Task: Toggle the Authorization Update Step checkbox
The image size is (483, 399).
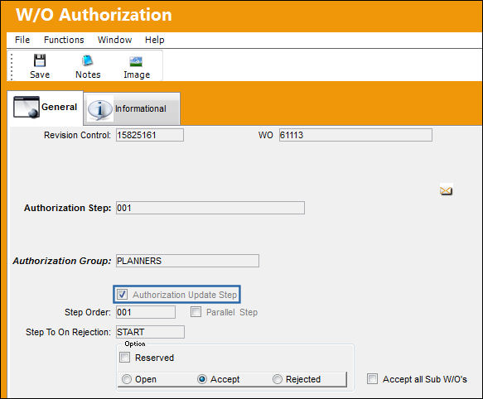Action: coord(122,295)
